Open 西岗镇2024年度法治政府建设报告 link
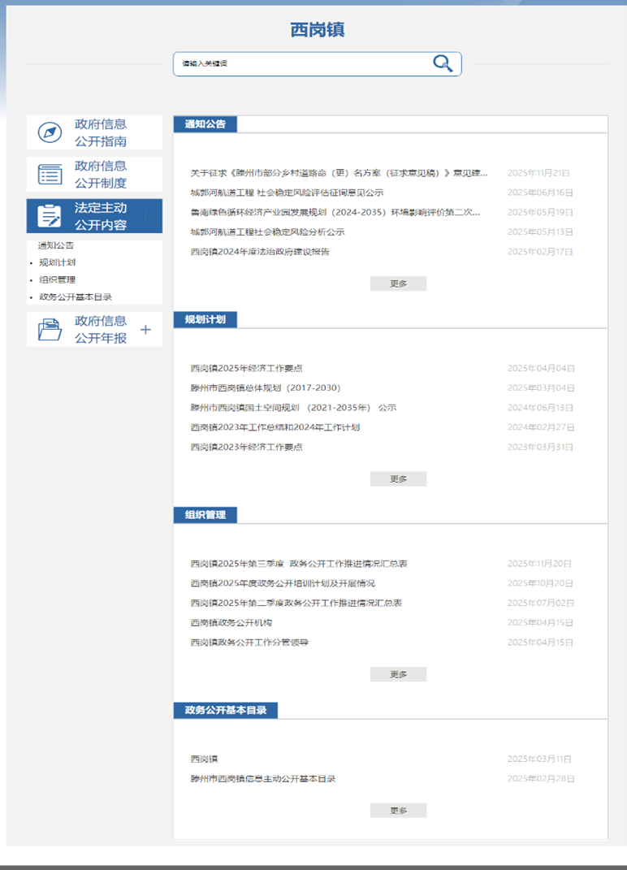627x870 pixels. point(260,252)
